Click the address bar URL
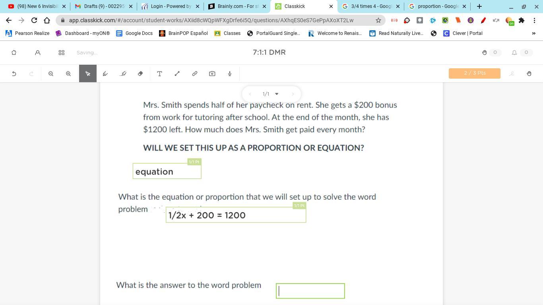The width and height of the screenshot is (543, 305). click(x=211, y=20)
